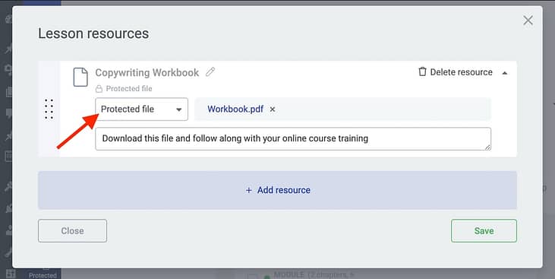Click the Delete resource trash icon
Image resolution: width=555 pixels, height=279 pixels.
pos(422,72)
